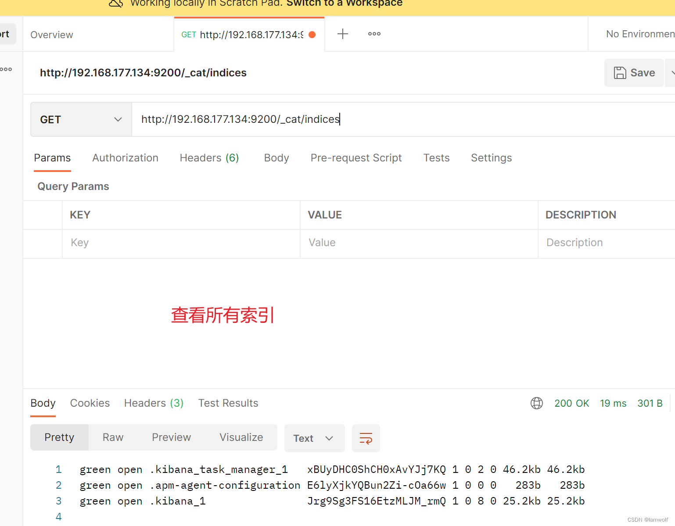Screen dimensions: 675x526
Task: Open sidebar three-dot options menu
Action: click(6, 69)
